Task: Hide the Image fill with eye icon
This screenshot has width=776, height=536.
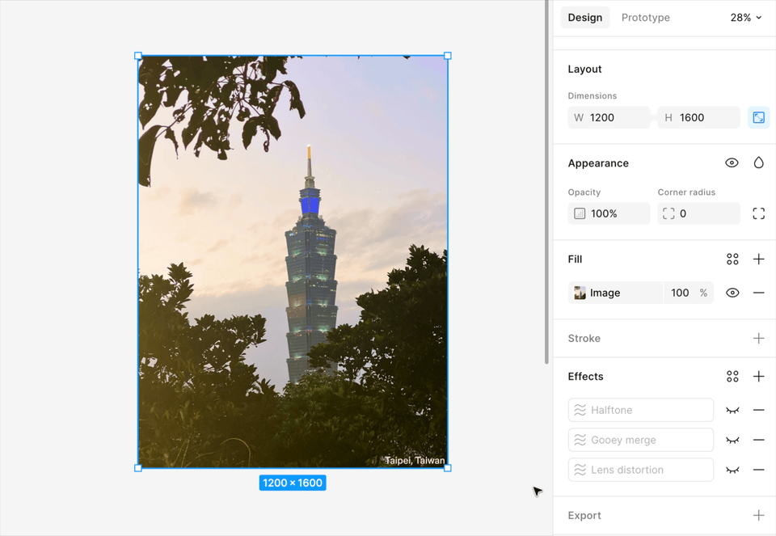Action: pyautogui.click(x=732, y=293)
